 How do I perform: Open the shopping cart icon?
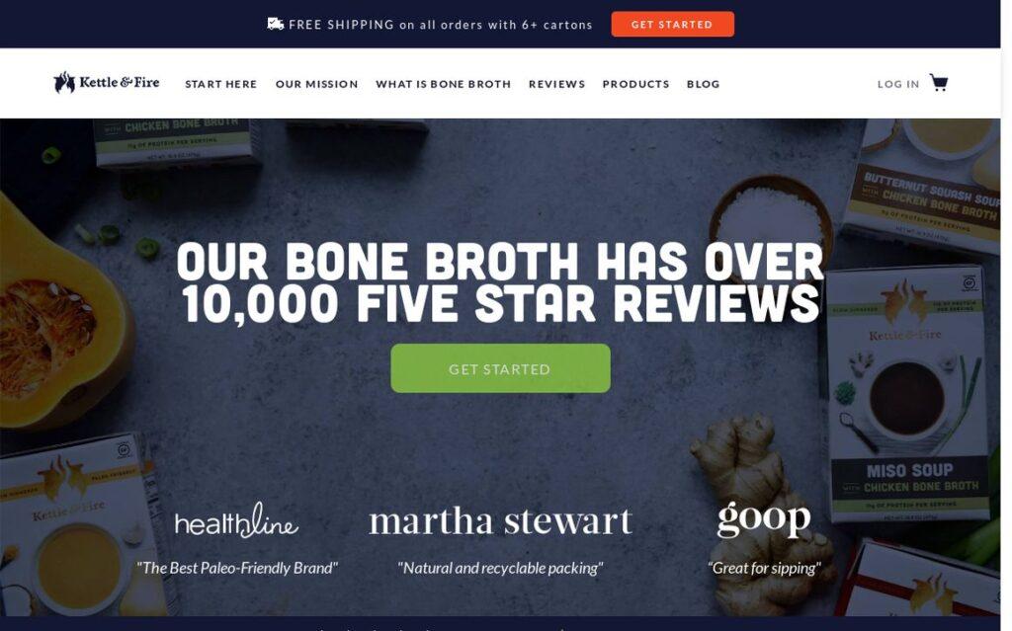[x=939, y=83]
